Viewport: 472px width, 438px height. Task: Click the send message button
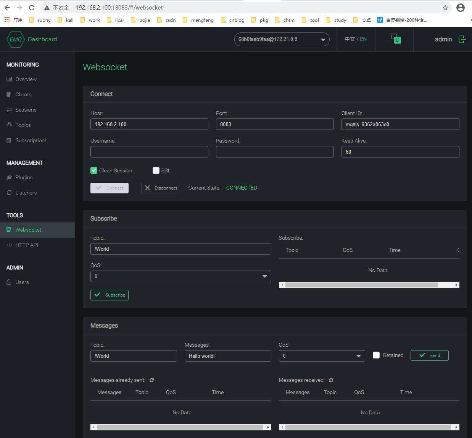click(429, 355)
